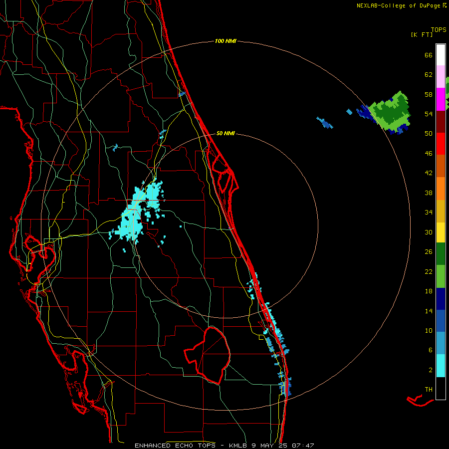
Task: Click the red Lake Okeechobee outline
Action: click(207, 355)
